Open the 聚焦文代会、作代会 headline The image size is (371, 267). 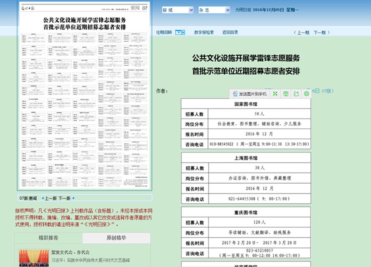[70, 252]
